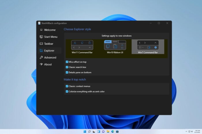Click the taskbar clock and date

click(197, 131)
